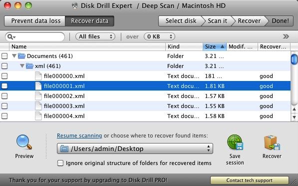Enable Ignore original structure of folders checkbox
The image size is (298, 186).
click(60, 163)
